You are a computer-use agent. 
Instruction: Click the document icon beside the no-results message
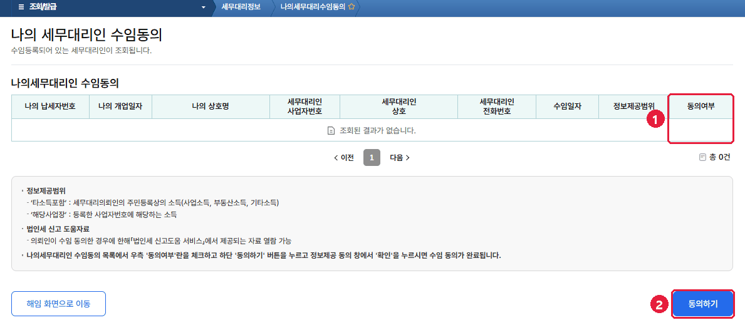(x=331, y=130)
